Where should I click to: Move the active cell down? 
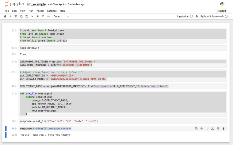pyautogui.click(x=207, y=129)
